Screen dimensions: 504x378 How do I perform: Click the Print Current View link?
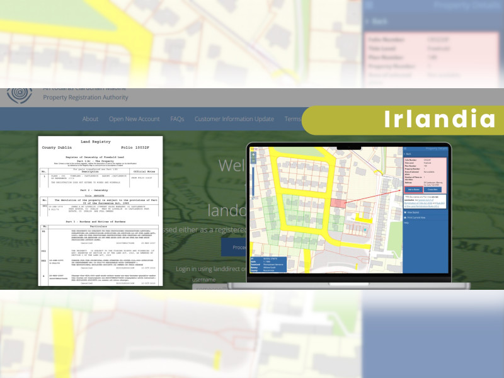415,217
